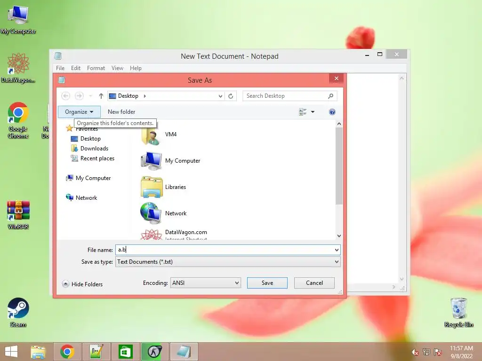Open the Format menu in Notepad
The height and width of the screenshot is (361, 482).
[x=96, y=68]
